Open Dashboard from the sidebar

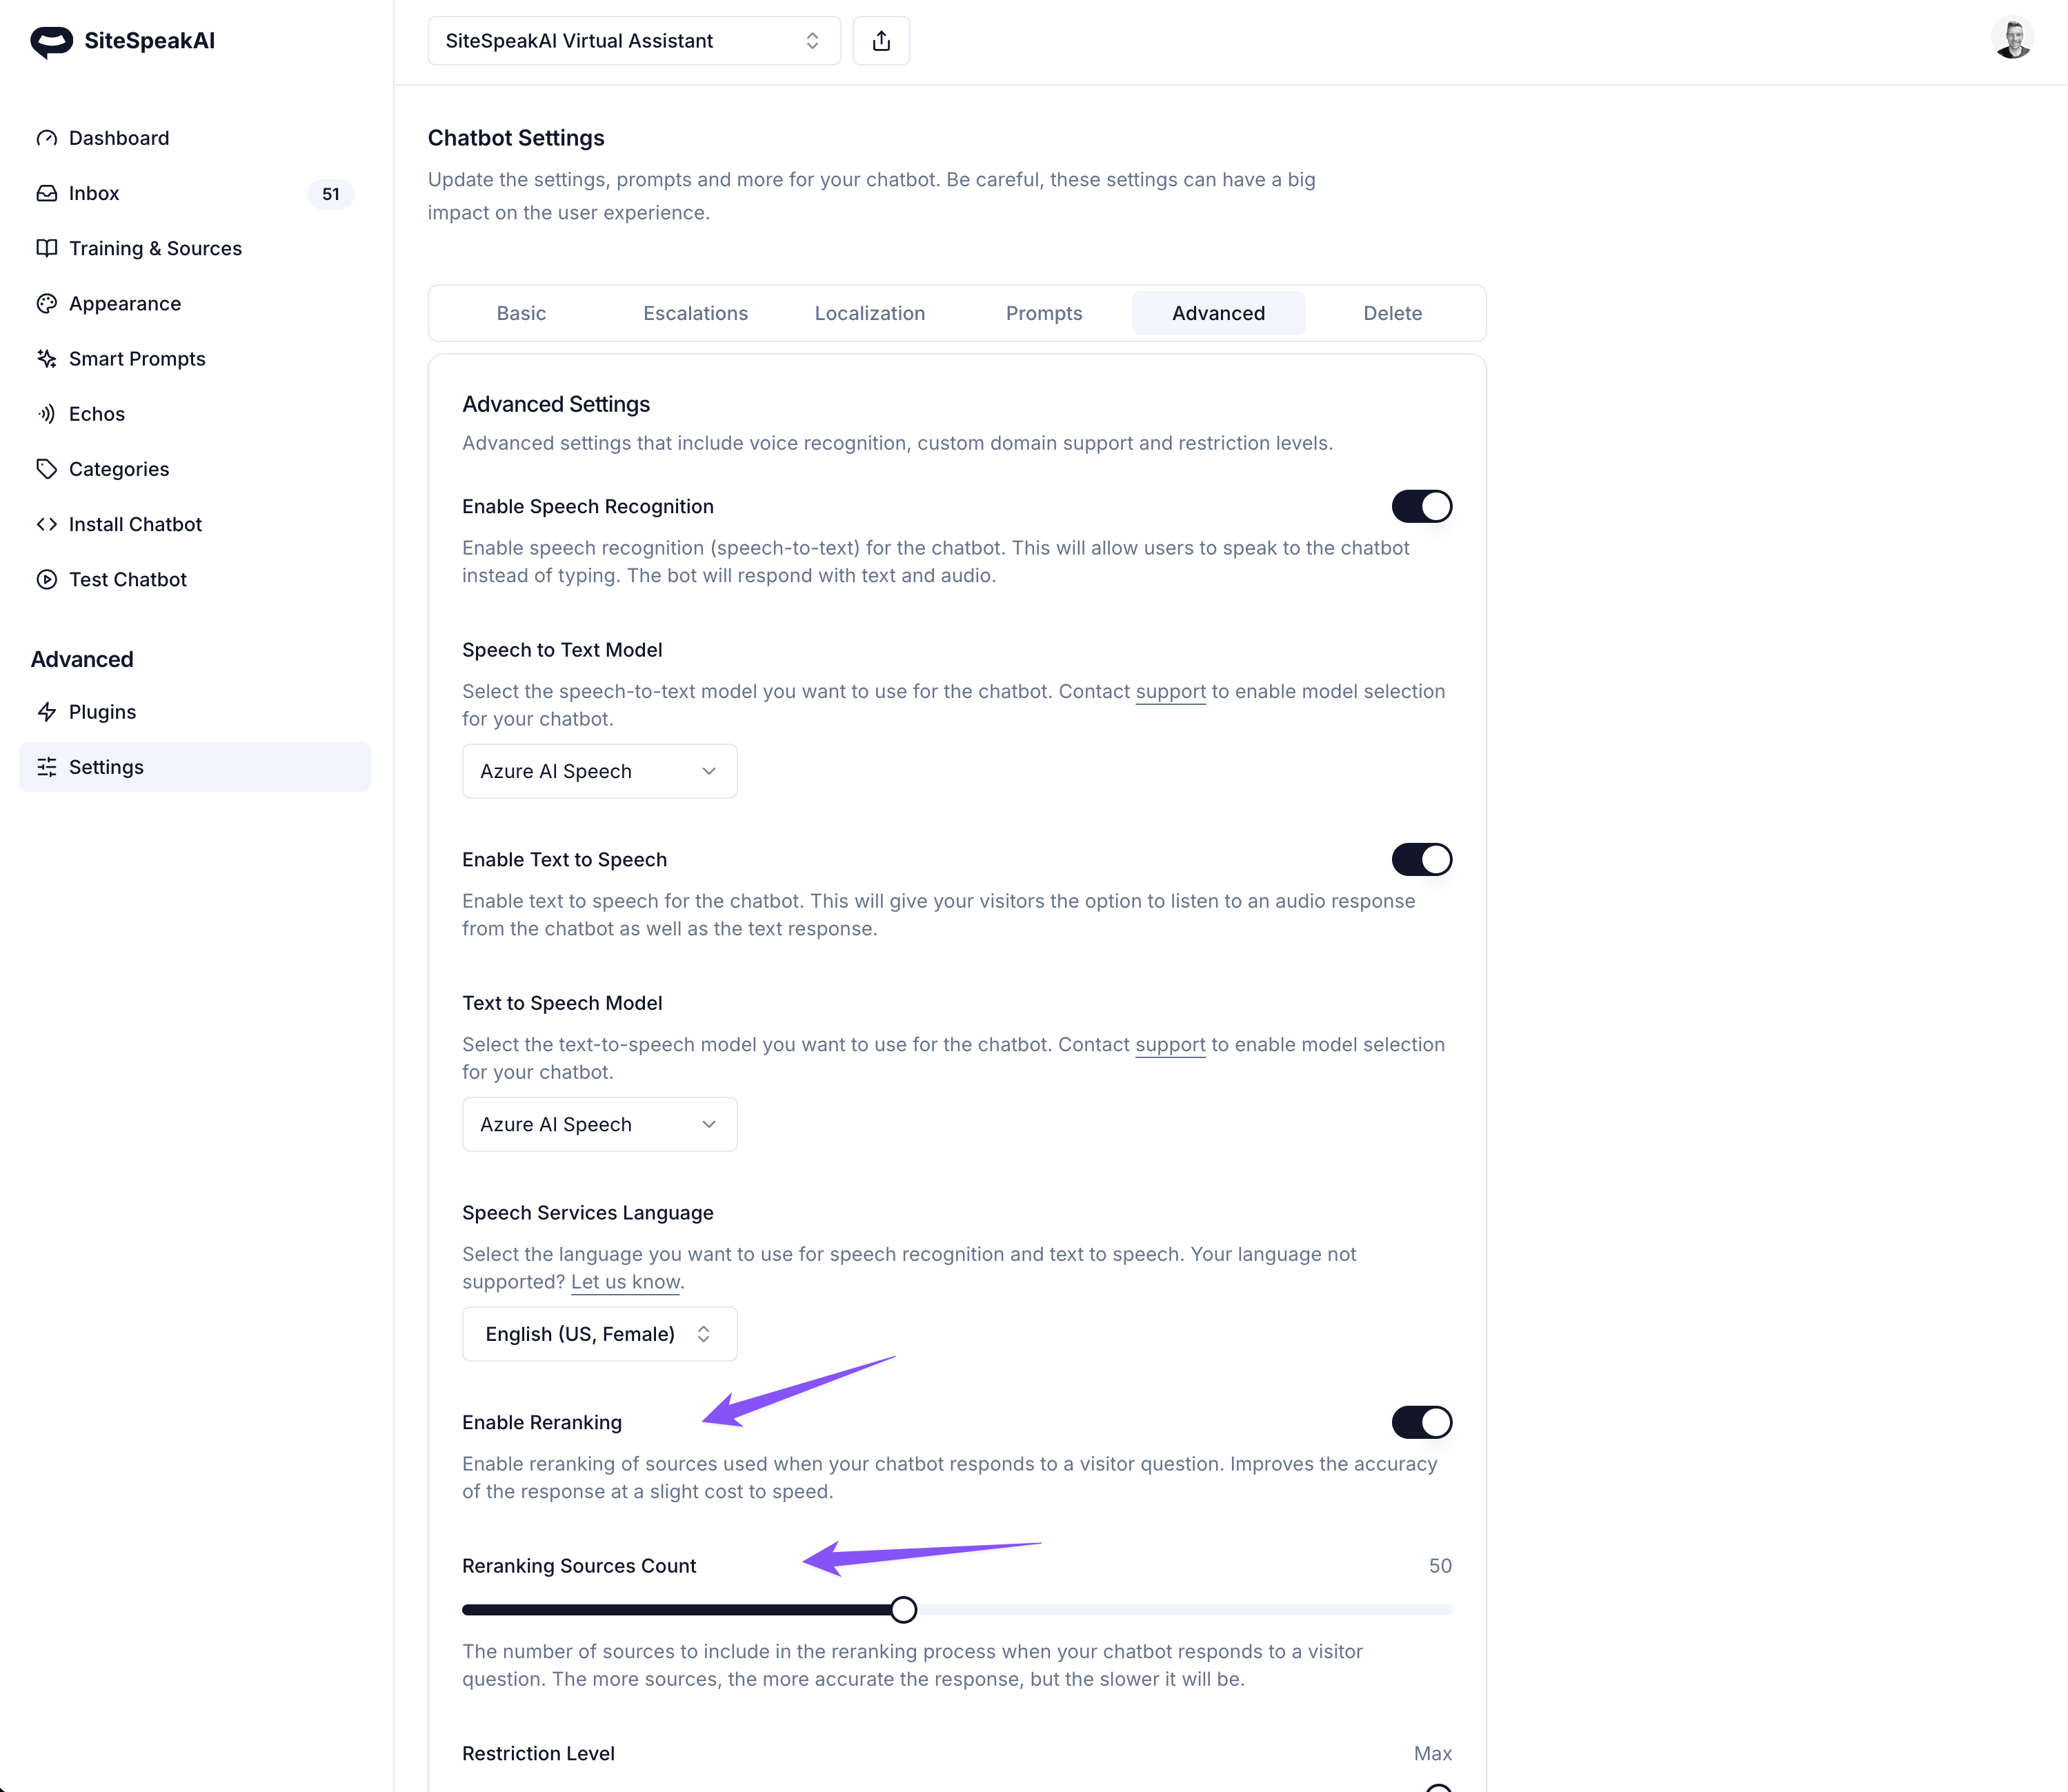pos(118,138)
